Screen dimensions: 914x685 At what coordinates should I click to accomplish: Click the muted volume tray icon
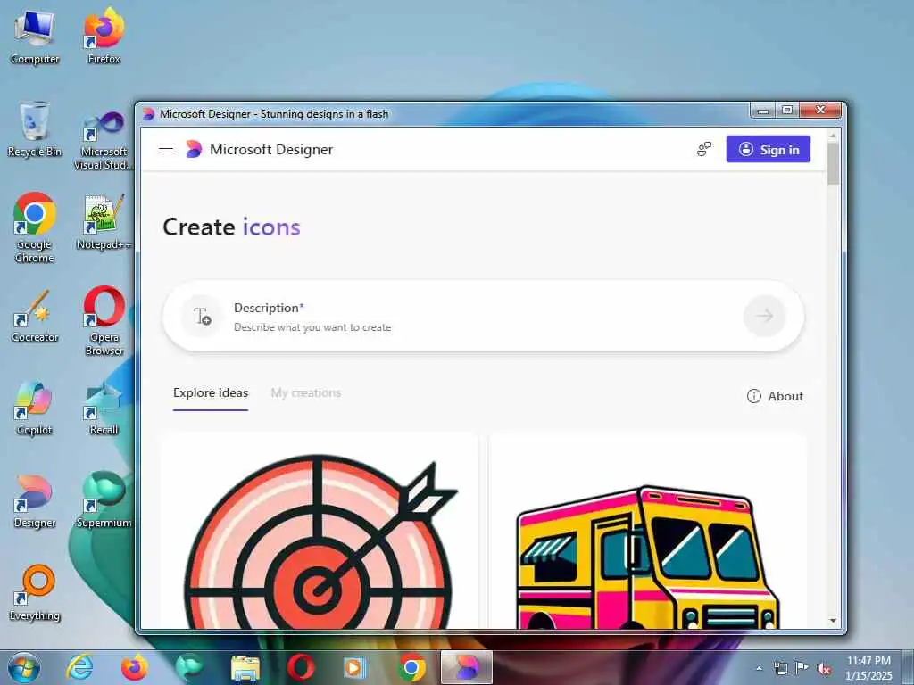(824, 669)
